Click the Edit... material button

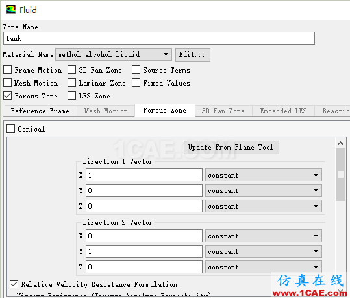click(x=193, y=54)
